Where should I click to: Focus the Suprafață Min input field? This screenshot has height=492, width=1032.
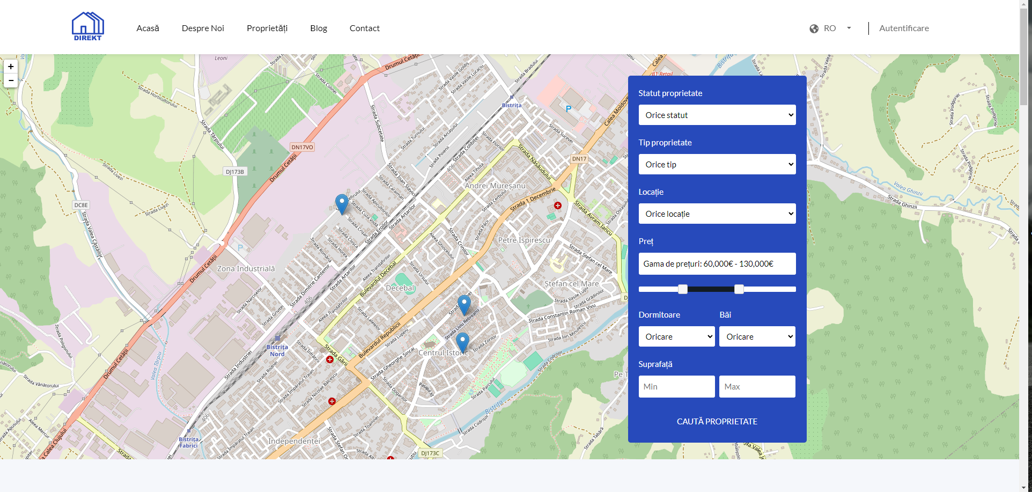(x=676, y=386)
